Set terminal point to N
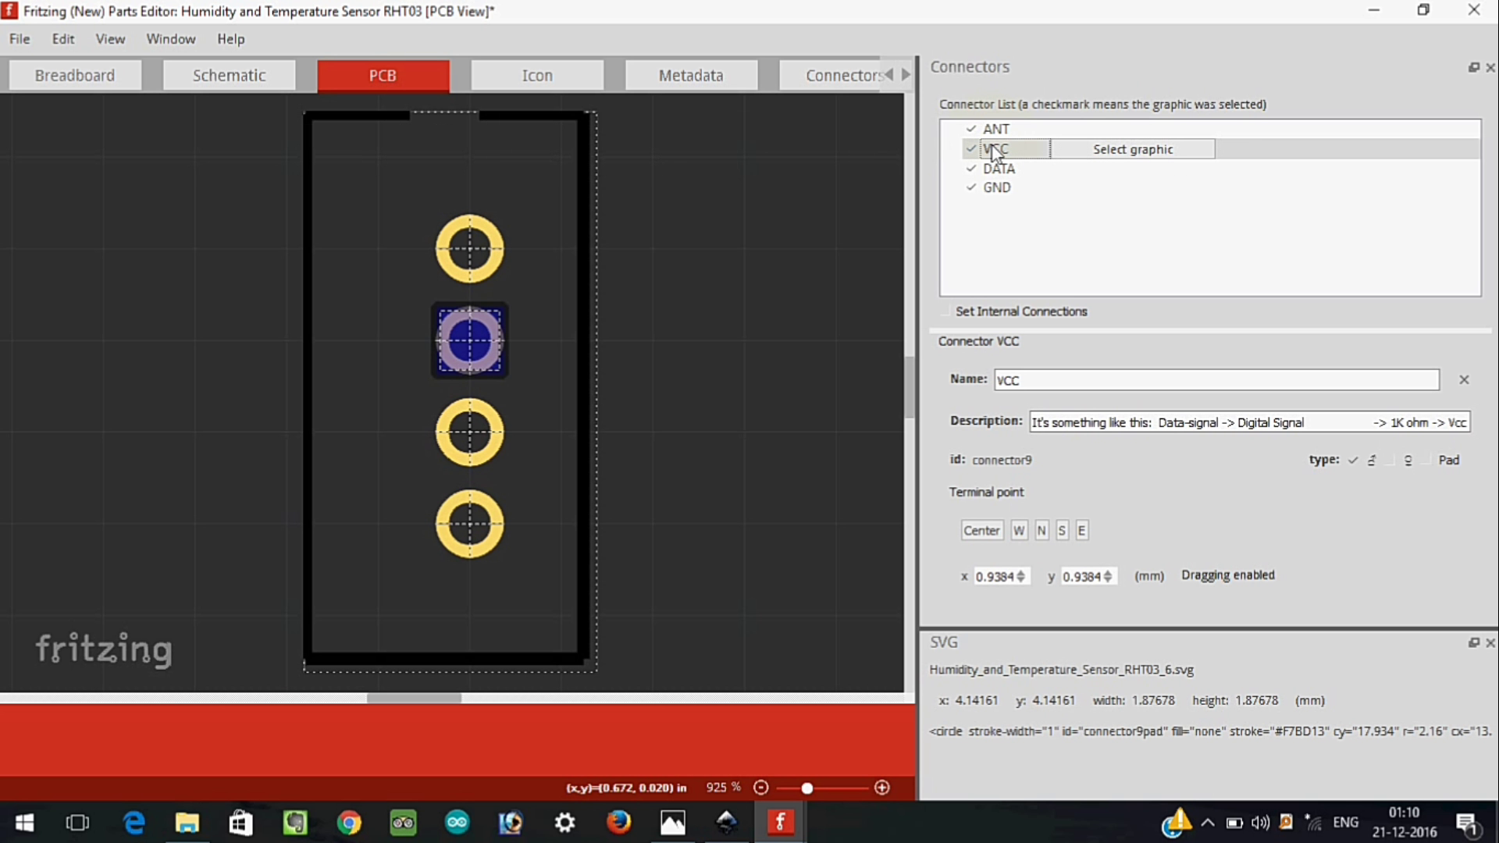 (1041, 531)
